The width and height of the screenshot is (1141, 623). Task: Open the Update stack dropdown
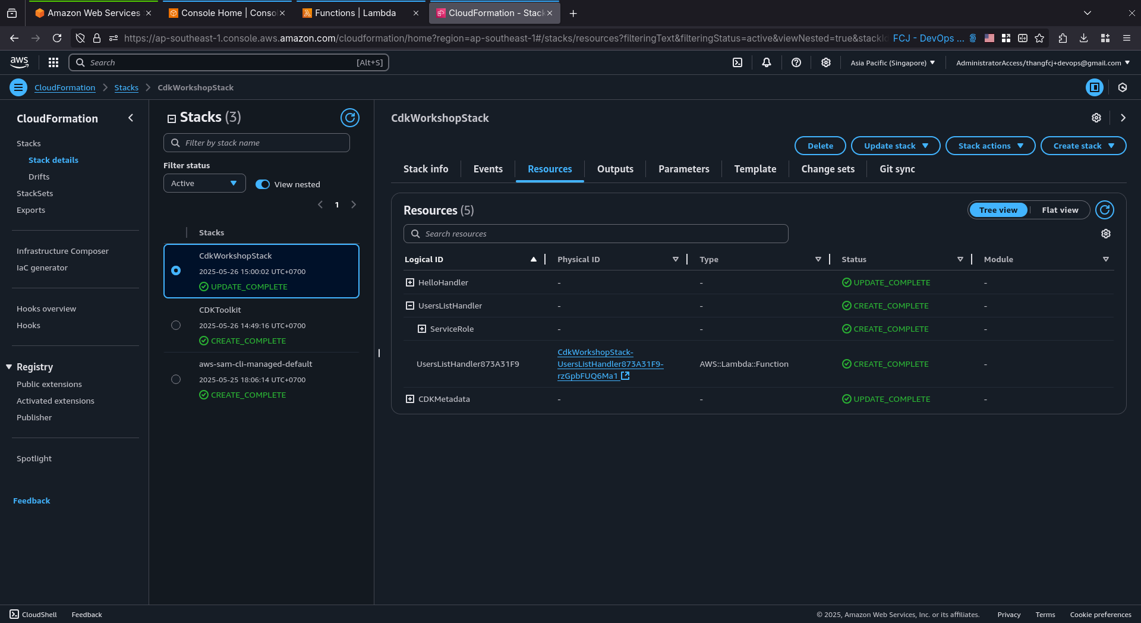(896, 146)
